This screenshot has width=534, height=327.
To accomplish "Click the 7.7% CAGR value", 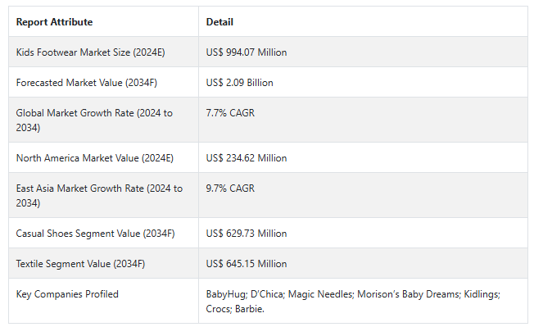I will (230, 113).
